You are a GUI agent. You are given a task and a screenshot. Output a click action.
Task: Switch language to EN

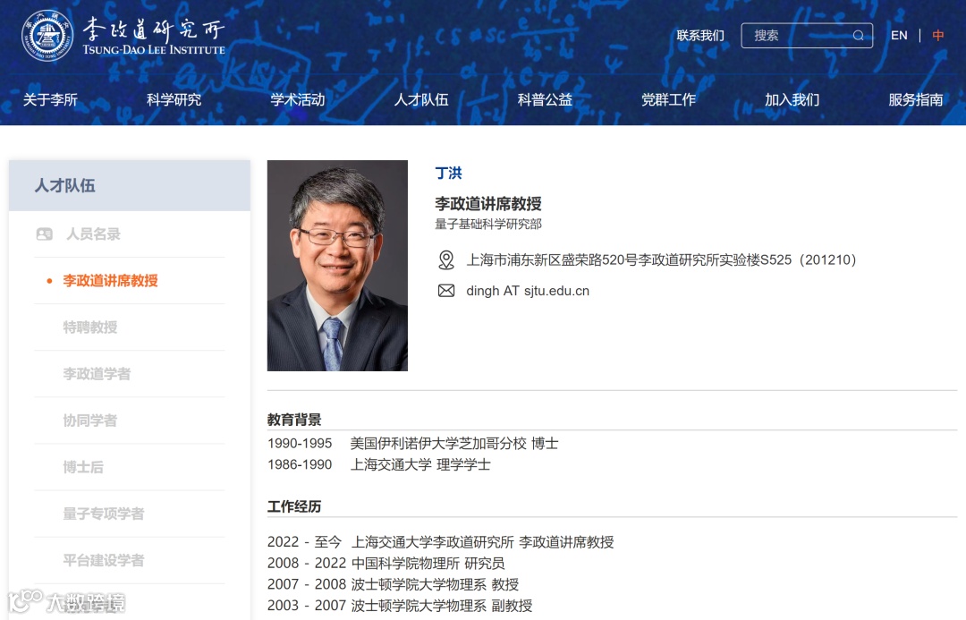pyautogui.click(x=899, y=36)
